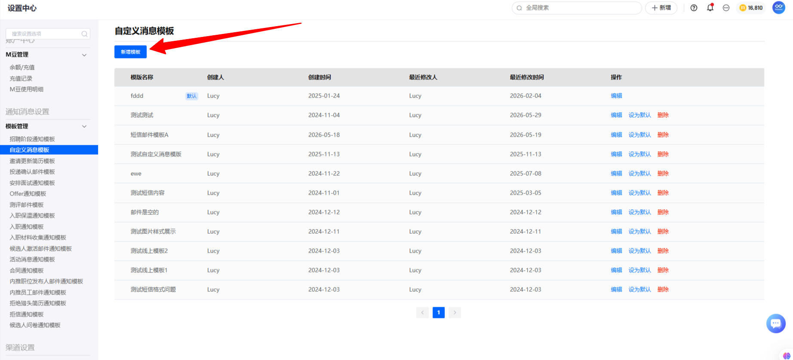Click the top 新增 button
The height and width of the screenshot is (360, 793).
[661, 8]
